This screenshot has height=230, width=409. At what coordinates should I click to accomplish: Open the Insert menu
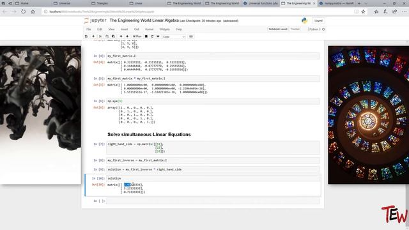coord(124,29)
